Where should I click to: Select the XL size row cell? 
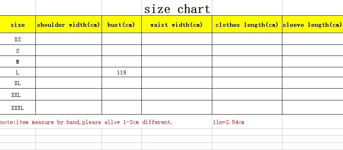(18, 83)
